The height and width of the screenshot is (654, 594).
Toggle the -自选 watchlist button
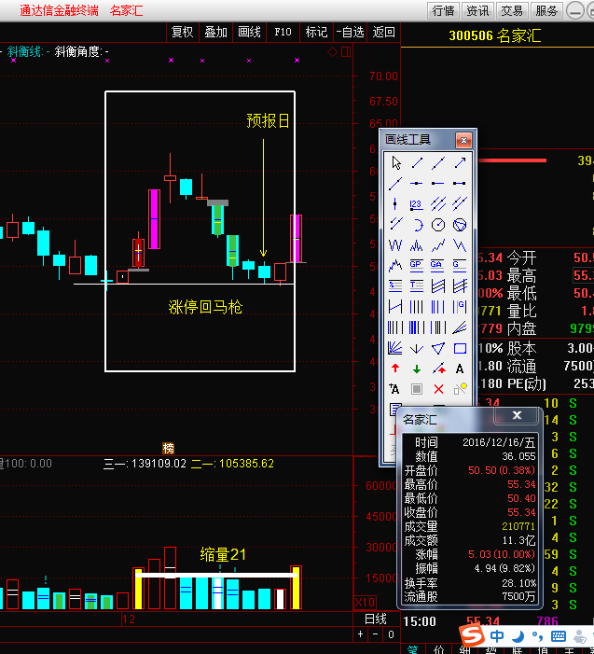(x=351, y=32)
